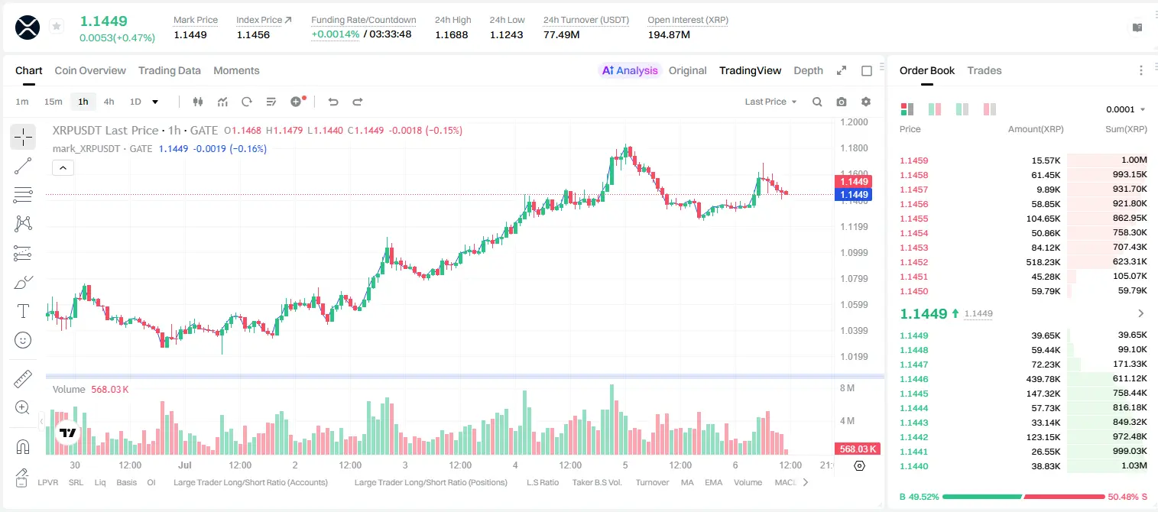
Task: Add XRP to favorites with star
Action: coord(57,27)
